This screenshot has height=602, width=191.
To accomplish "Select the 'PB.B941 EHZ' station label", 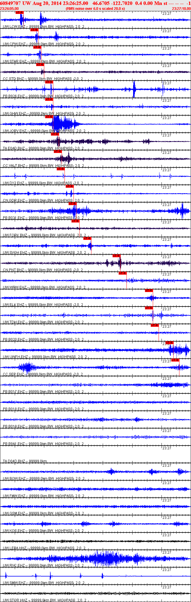I will point(14,444).
